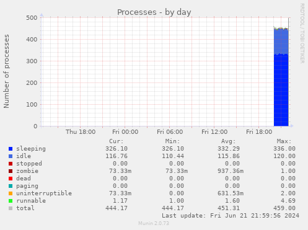Click sleeping max value 336.00
The height and width of the screenshot is (230, 308).
(284, 149)
